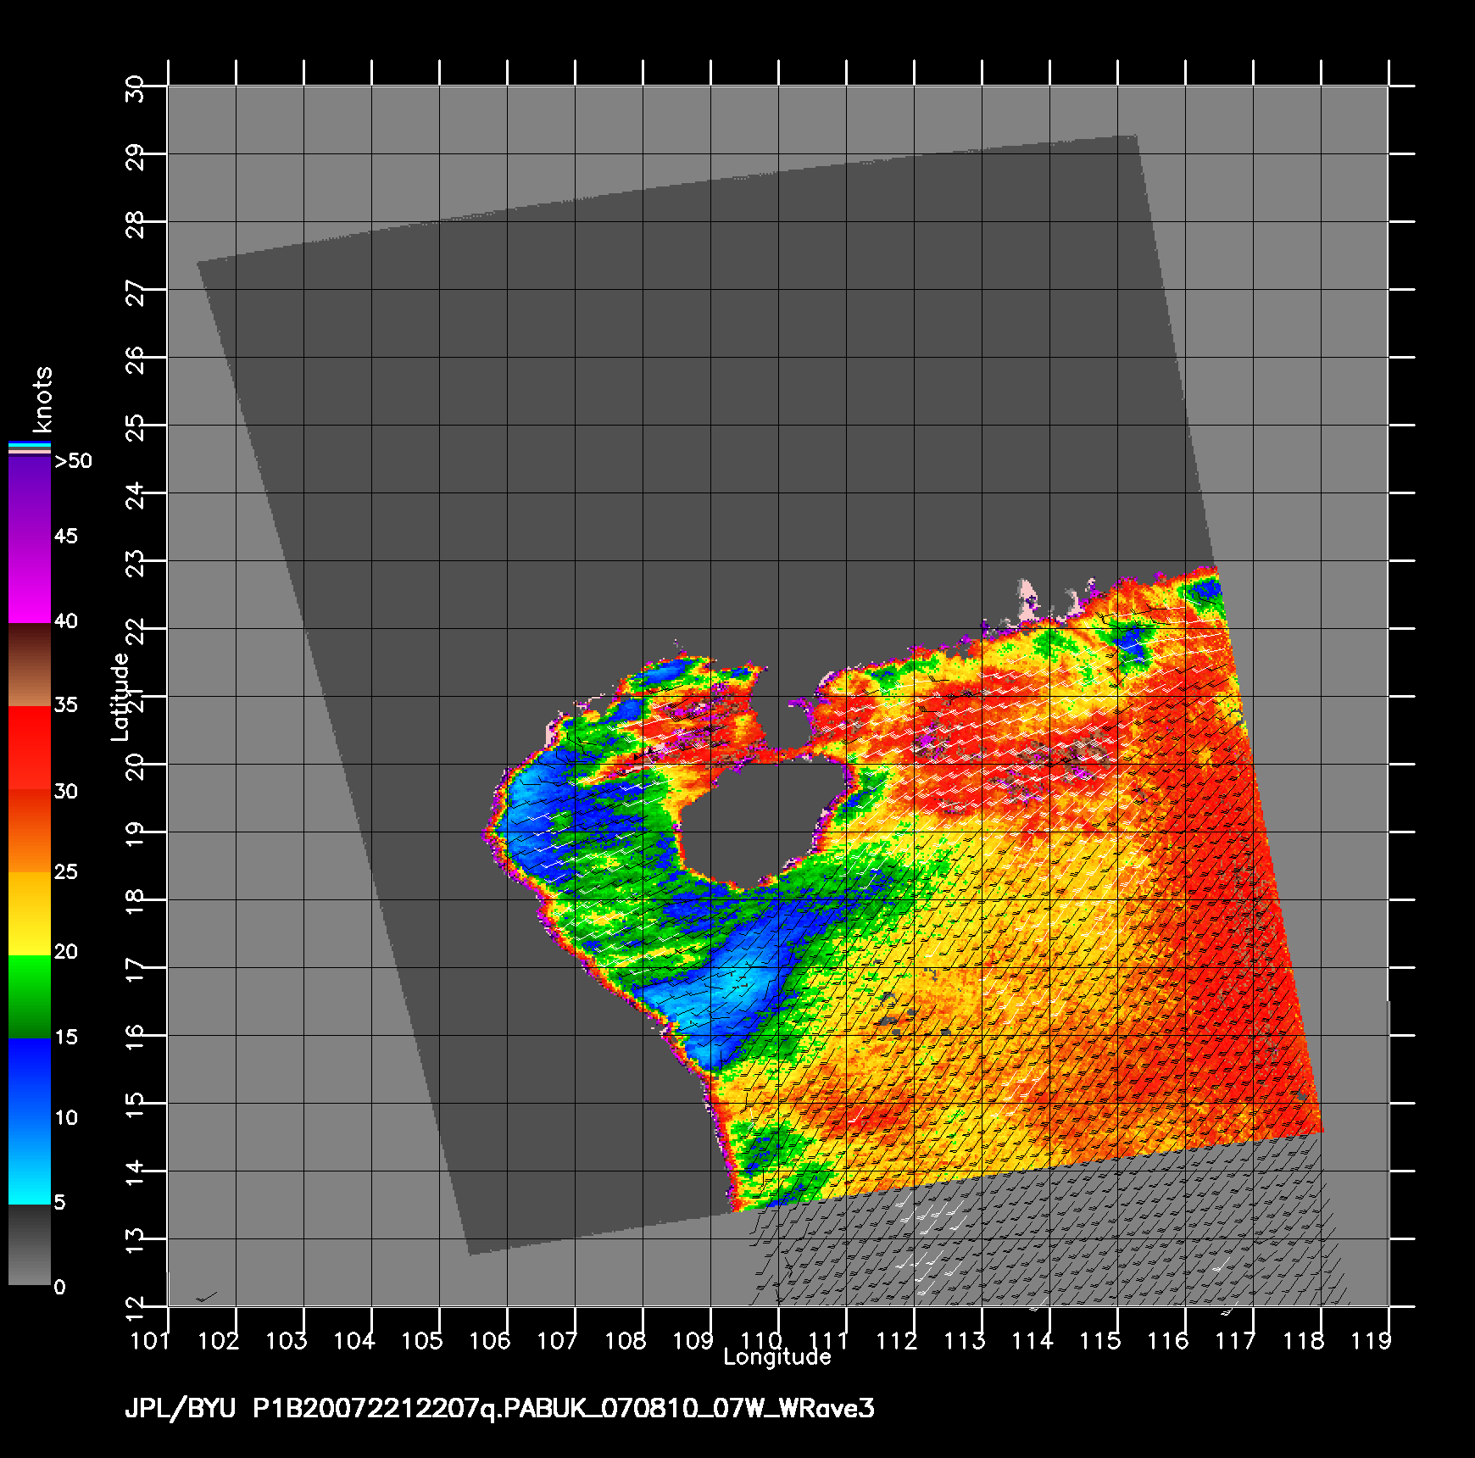Pick the green 15–20 knots legend band
Screen dimensions: 1475x1458
30,998
